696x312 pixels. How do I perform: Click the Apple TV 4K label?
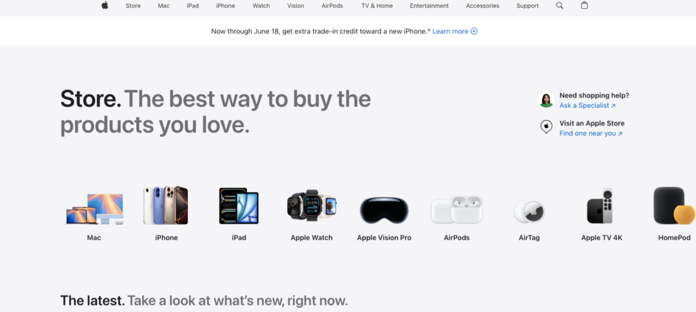pos(602,238)
